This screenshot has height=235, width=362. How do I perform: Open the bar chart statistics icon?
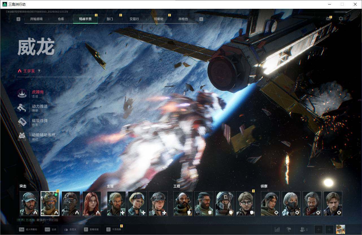point(277,229)
